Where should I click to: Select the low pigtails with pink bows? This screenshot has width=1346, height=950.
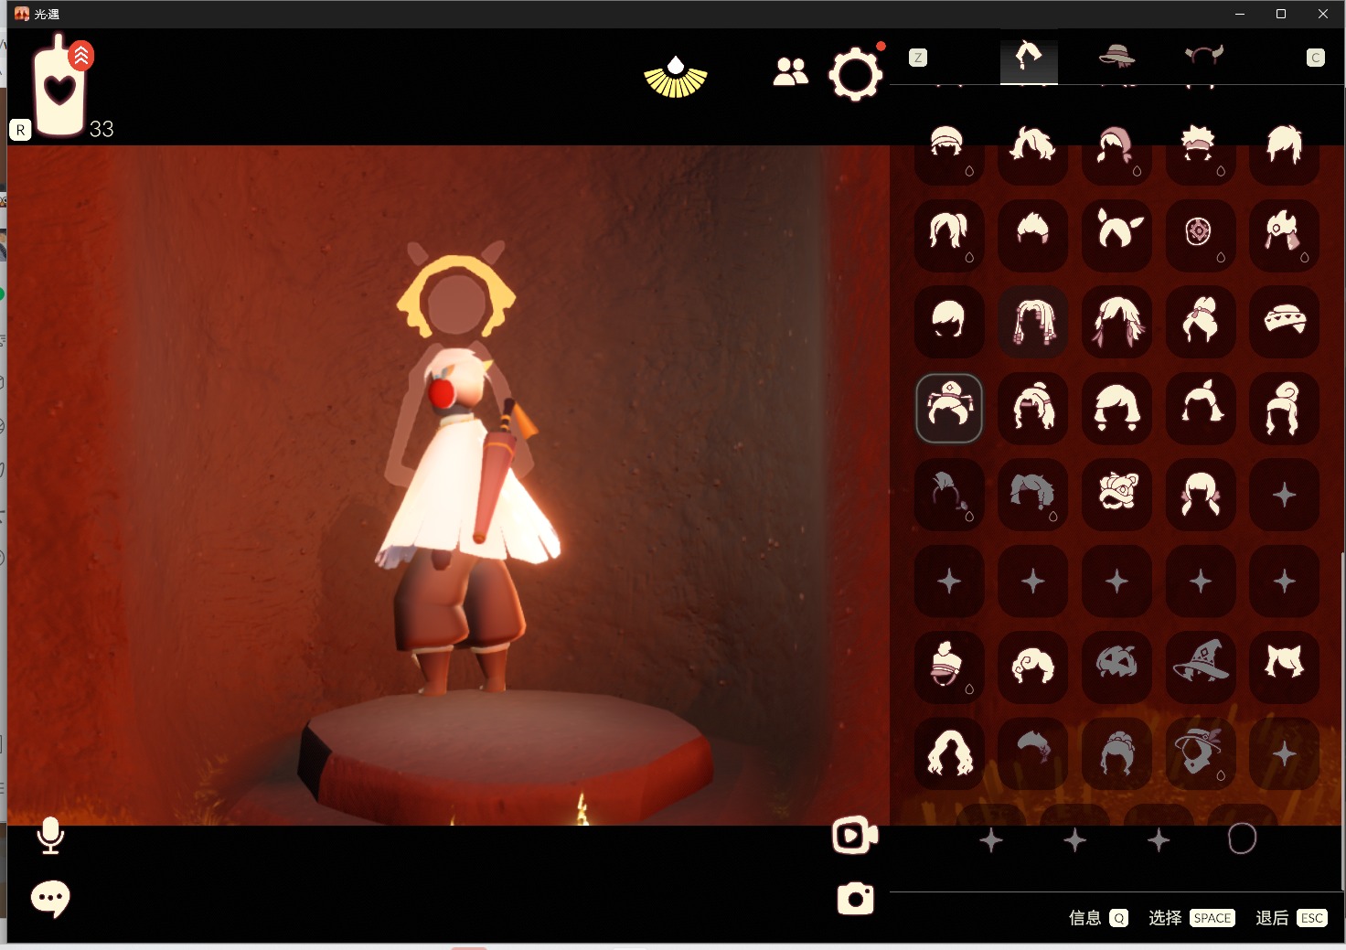click(x=1201, y=495)
